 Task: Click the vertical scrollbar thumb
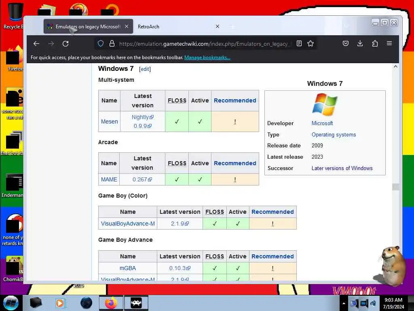[x=395, y=187]
